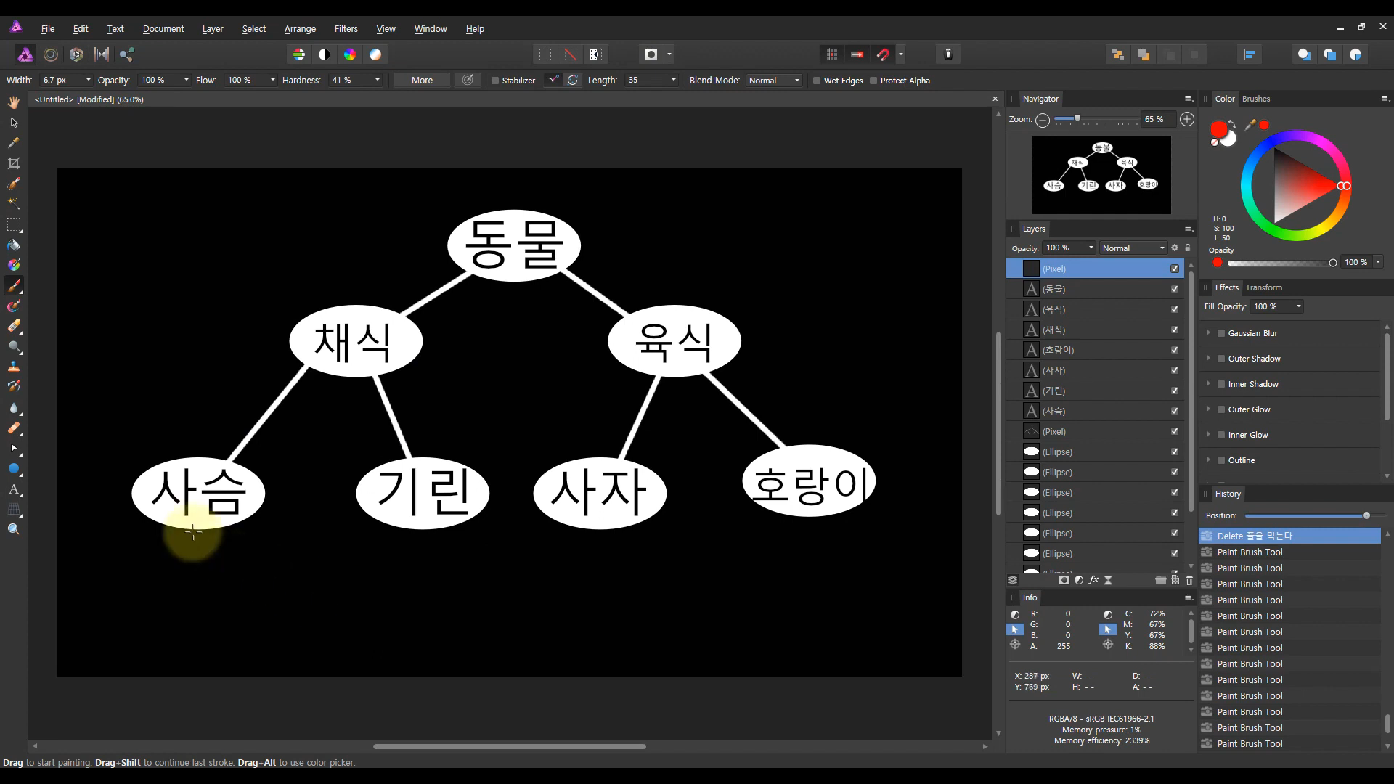Enable the Wet Edges checkbox
The image size is (1394, 784).
[817, 81]
